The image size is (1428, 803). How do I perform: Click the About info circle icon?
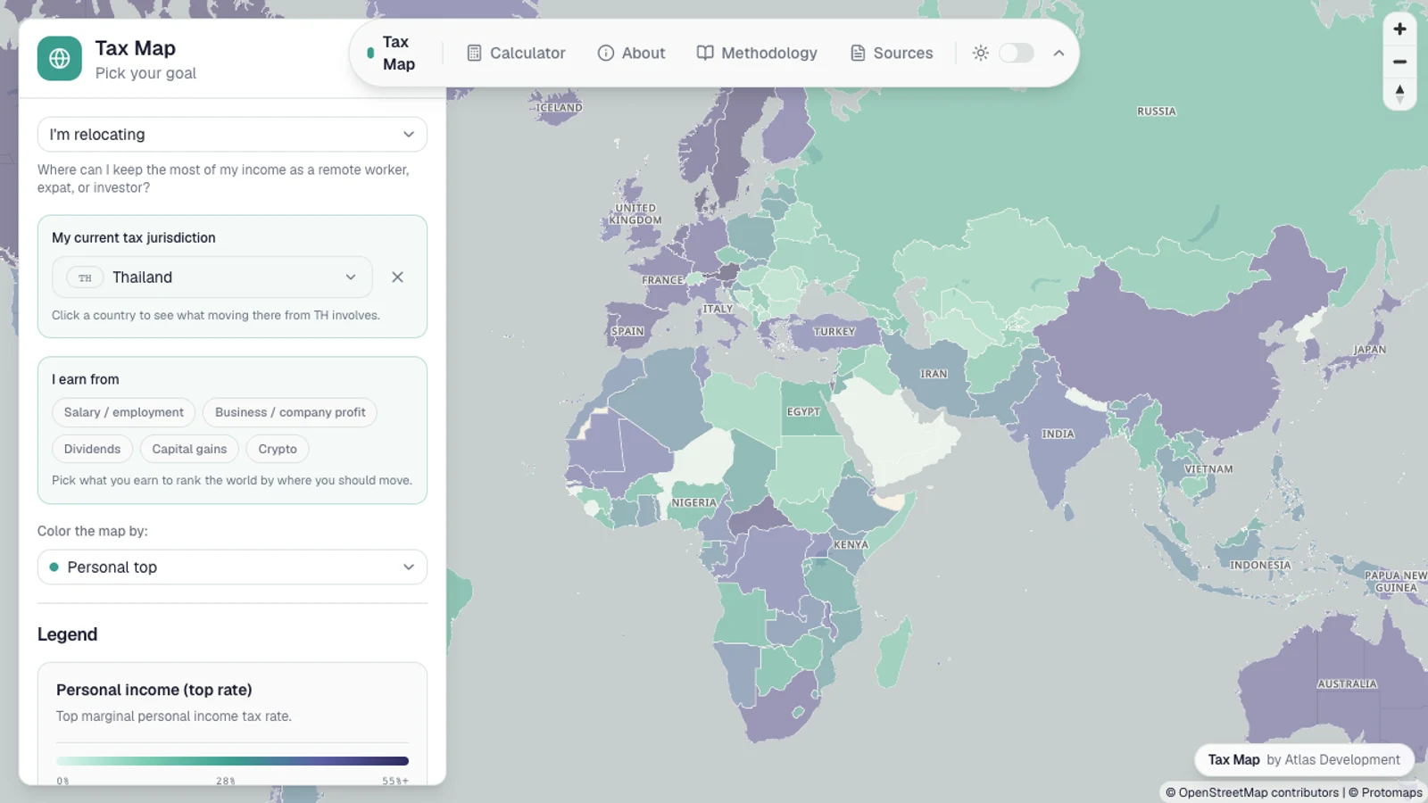605,54
